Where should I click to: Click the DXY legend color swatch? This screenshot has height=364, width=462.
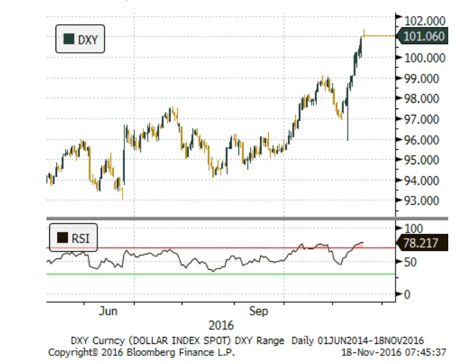pyautogui.click(x=69, y=40)
